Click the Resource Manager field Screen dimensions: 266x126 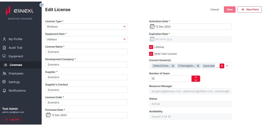[x=190, y=91]
